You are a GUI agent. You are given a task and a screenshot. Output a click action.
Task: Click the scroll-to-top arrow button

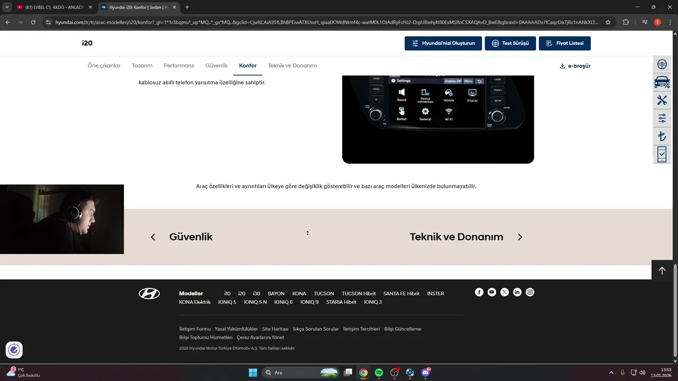[x=662, y=270]
